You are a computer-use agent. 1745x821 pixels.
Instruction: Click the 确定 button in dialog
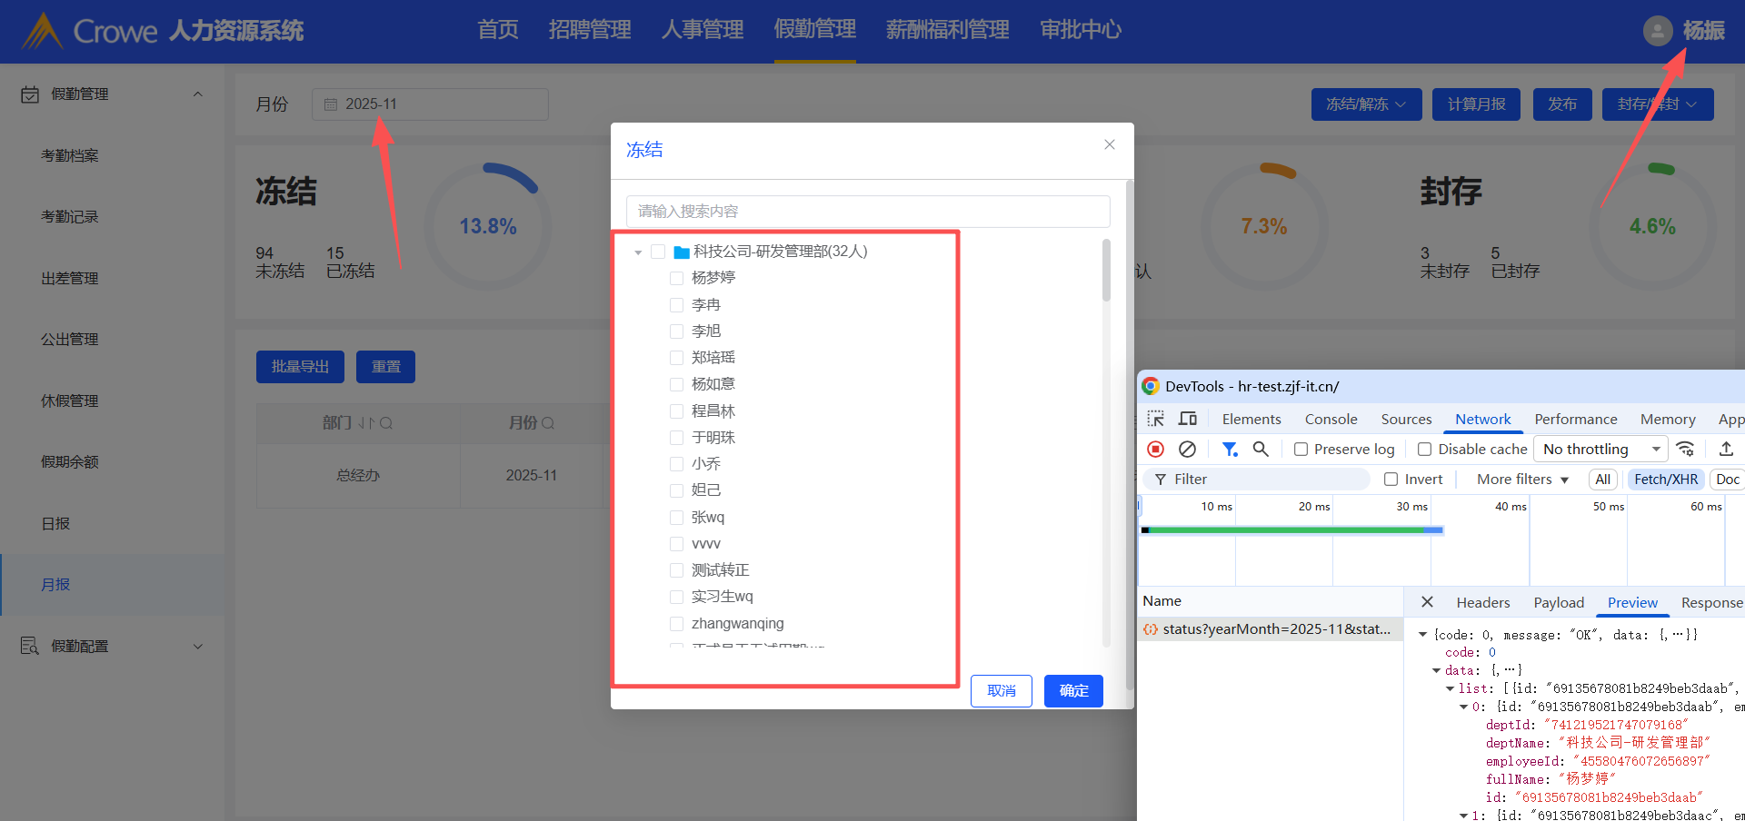point(1072,691)
